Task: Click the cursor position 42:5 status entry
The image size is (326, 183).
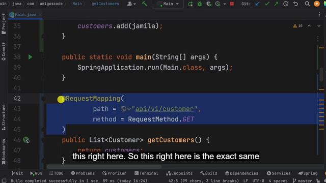Action: (204, 181)
